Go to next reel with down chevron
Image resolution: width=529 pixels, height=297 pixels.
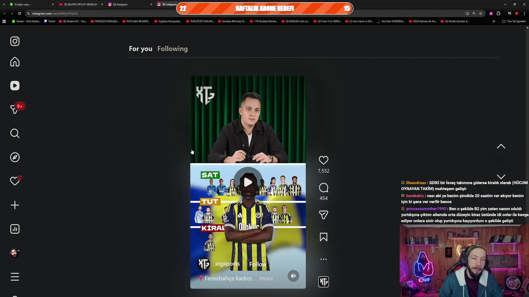click(501, 177)
